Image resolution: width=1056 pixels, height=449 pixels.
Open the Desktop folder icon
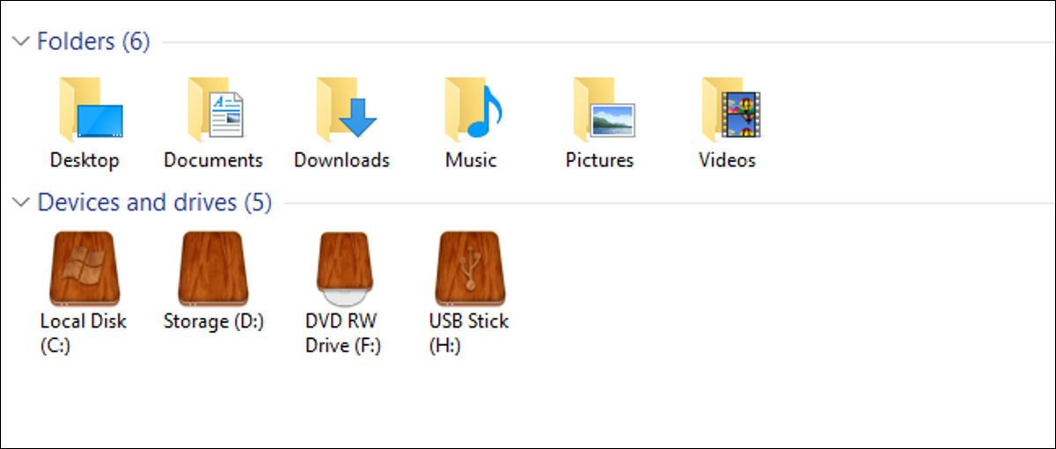90,109
